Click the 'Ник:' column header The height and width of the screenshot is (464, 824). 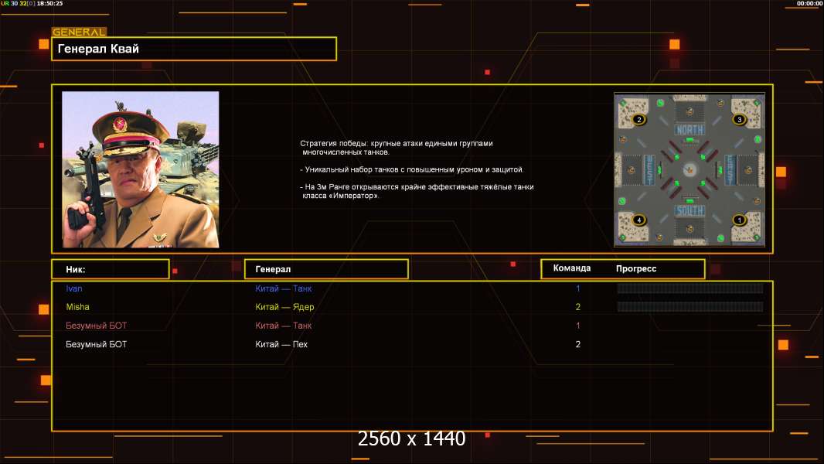coord(110,269)
